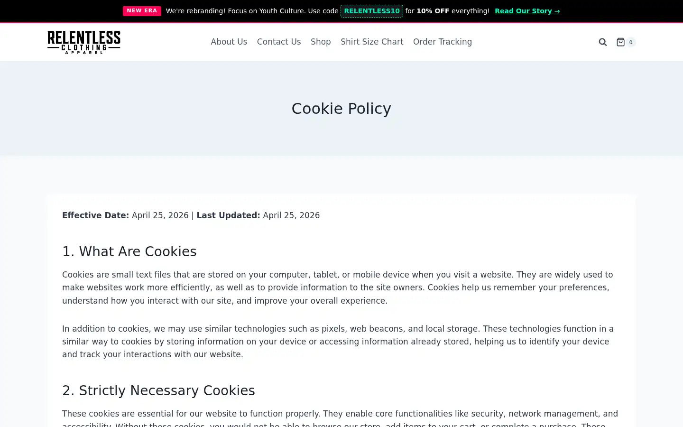The width and height of the screenshot is (683, 427).
Task: Open the Shirt Size Chart page
Action: coord(372,42)
